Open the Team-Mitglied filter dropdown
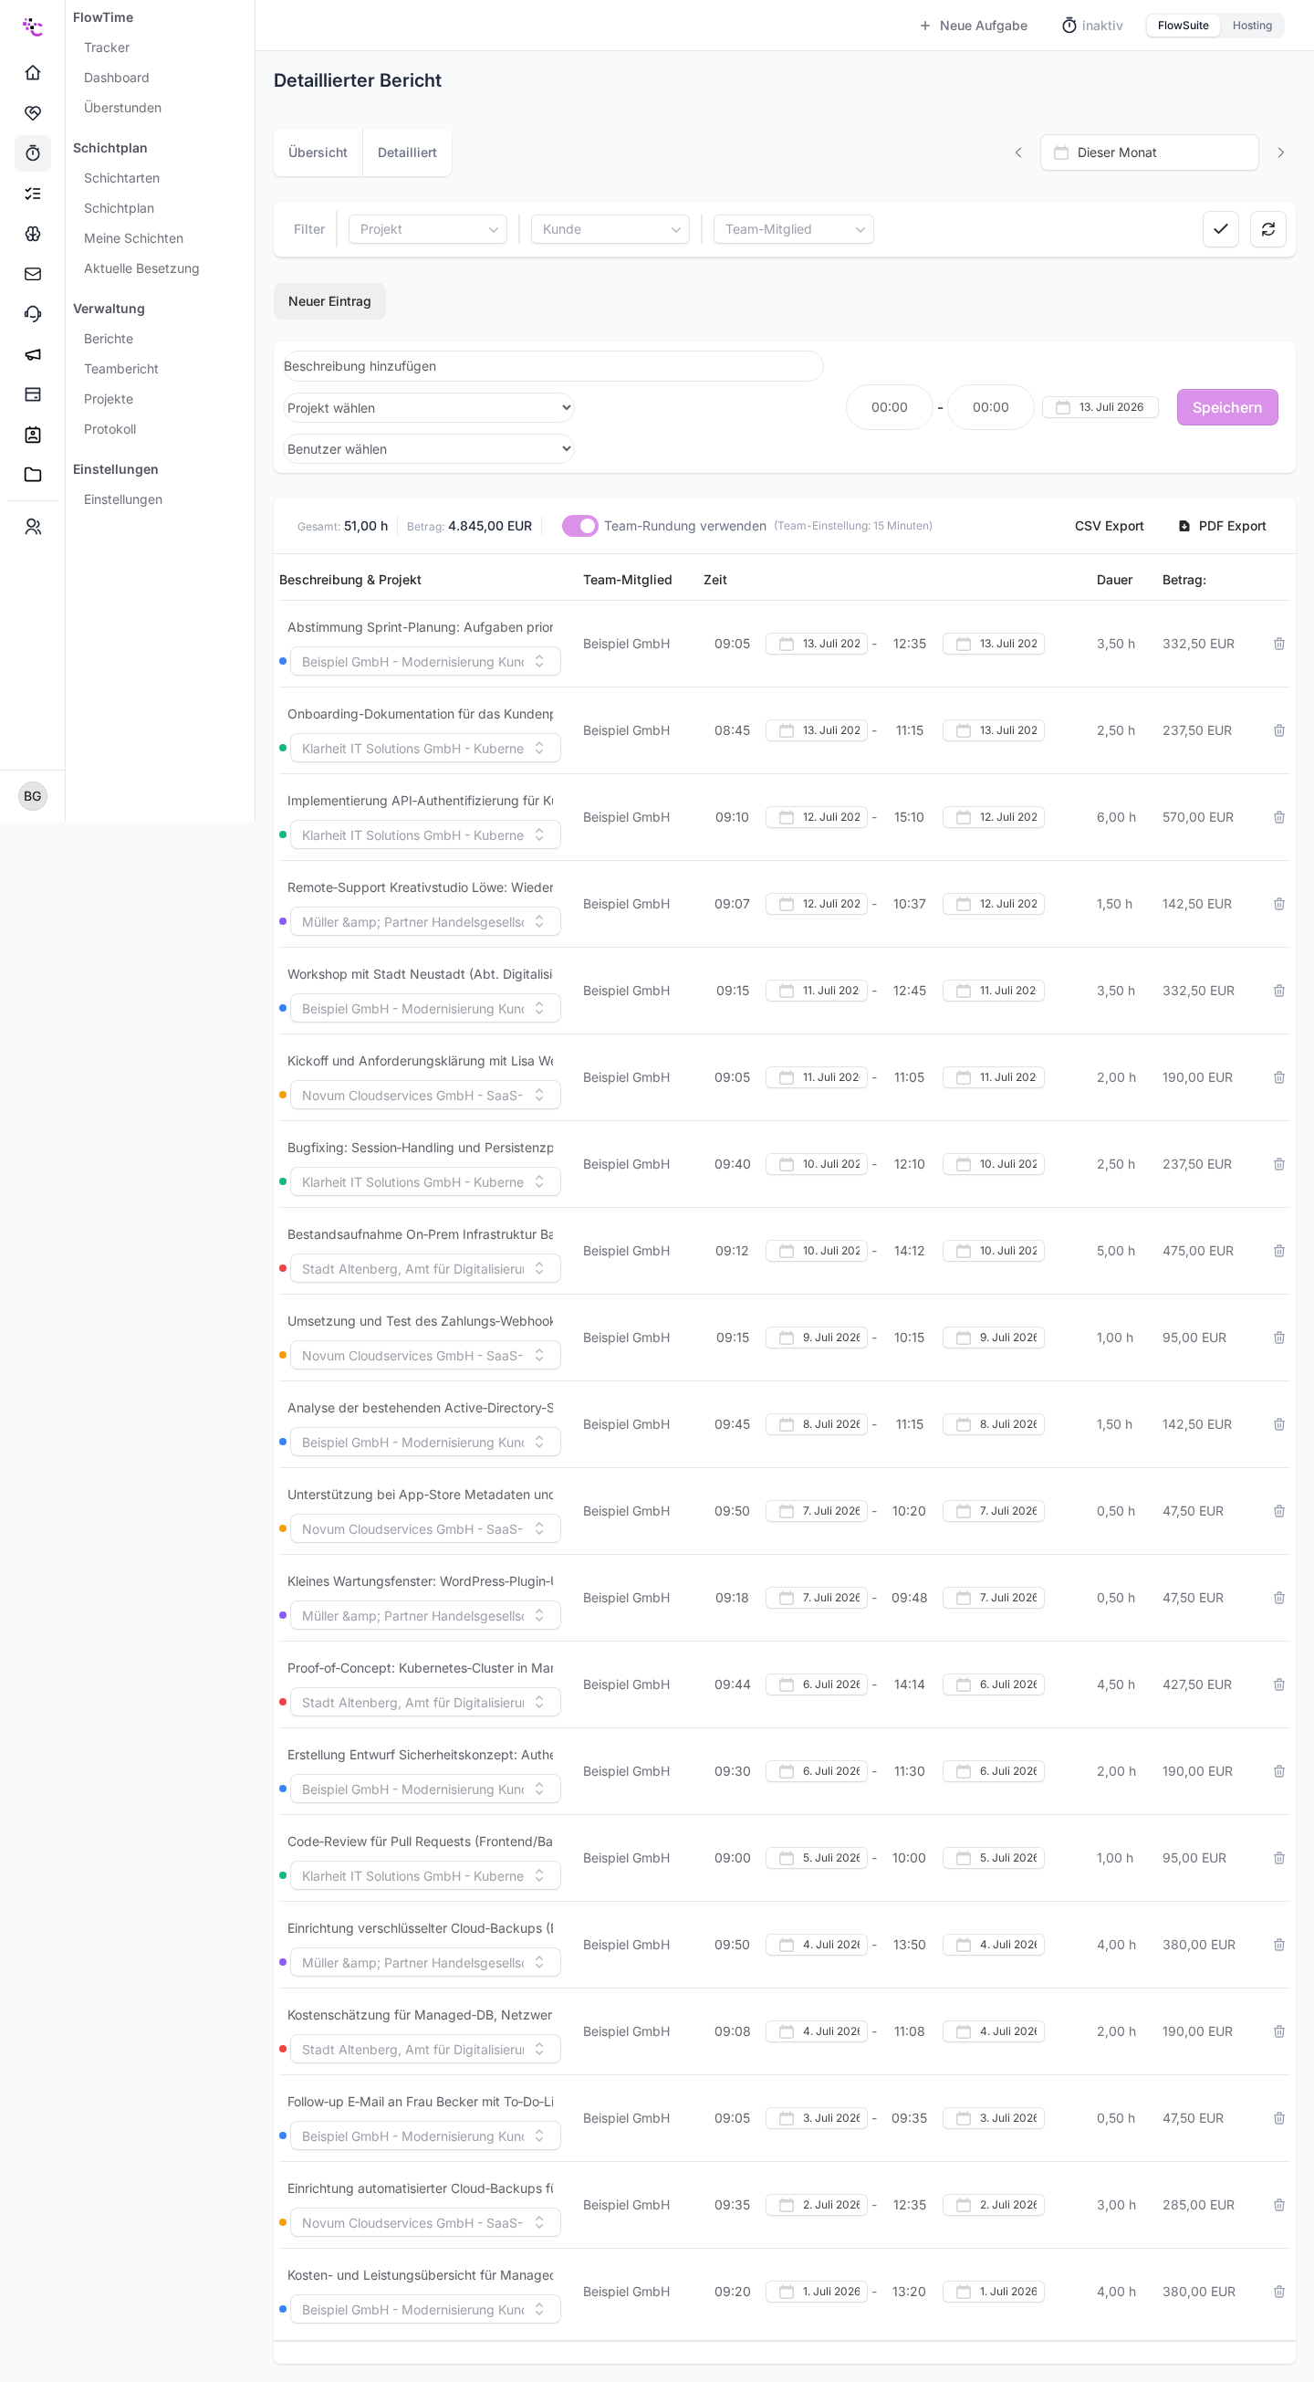This screenshot has height=2382, width=1314. click(x=794, y=229)
